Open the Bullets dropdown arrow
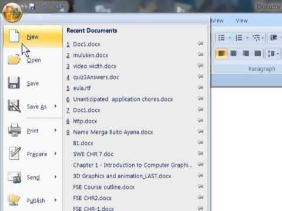282x211 pixels. click(230, 38)
